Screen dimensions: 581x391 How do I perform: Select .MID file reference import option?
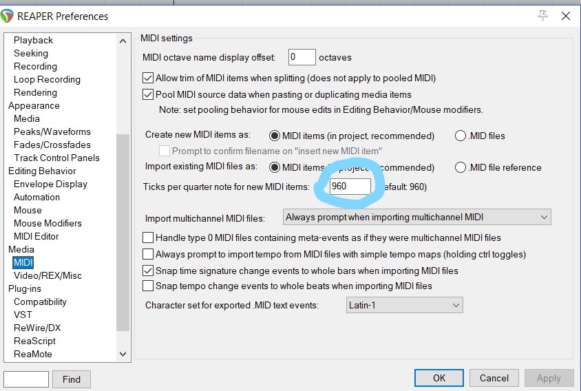461,167
